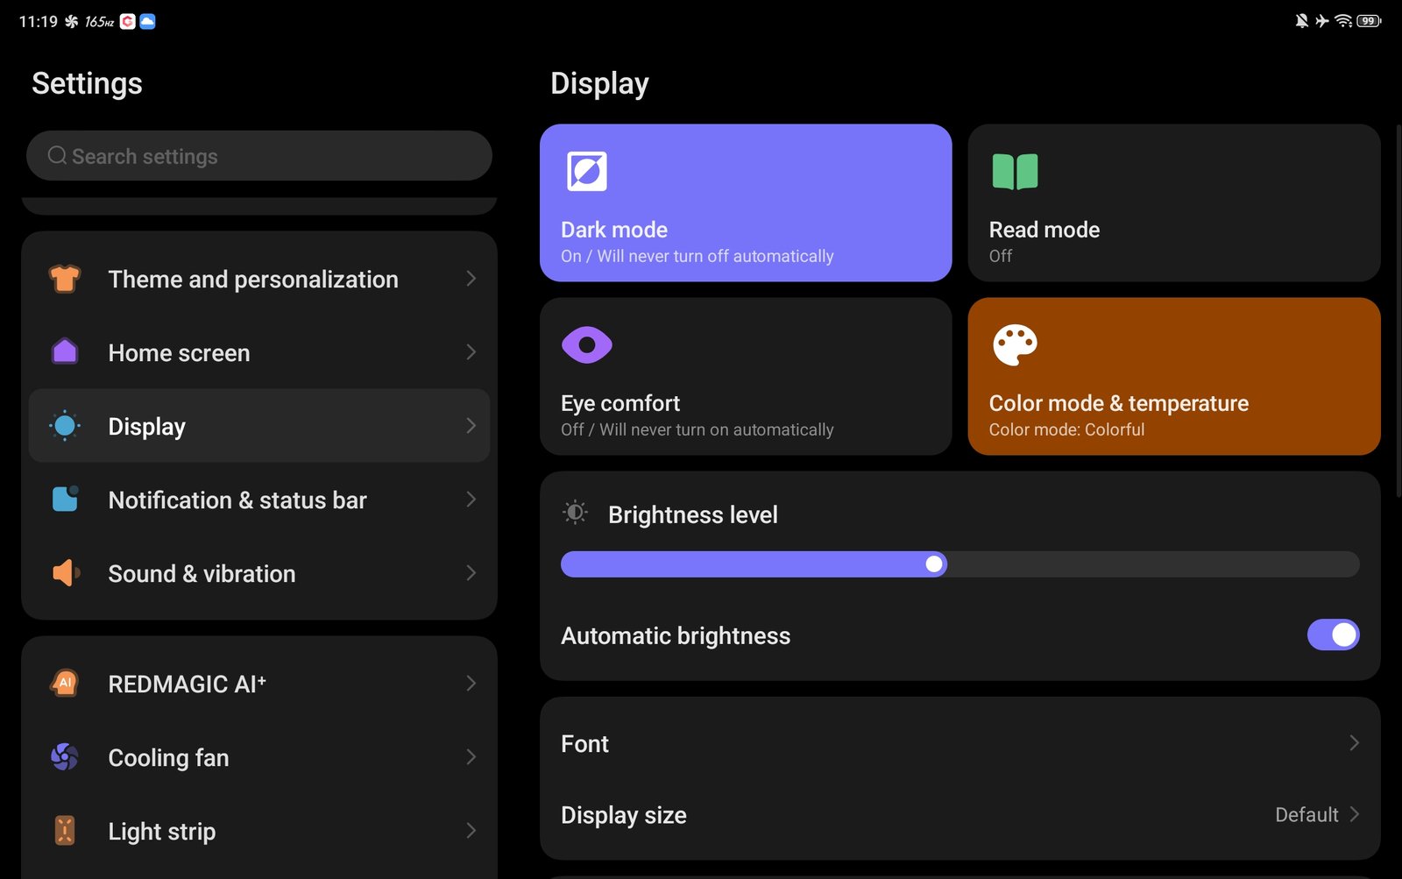This screenshot has height=879, width=1402.
Task: Tap the orange shirt Theme icon
Action: click(65, 279)
